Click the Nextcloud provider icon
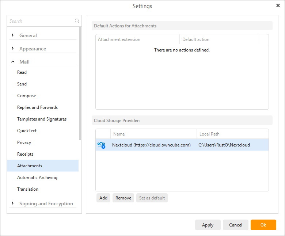285x236 pixels. (101, 145)
